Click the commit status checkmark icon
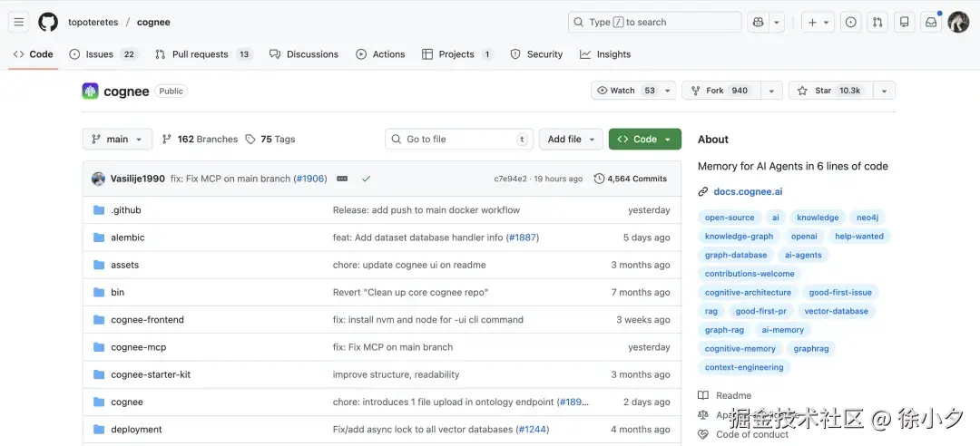Viewport: 980px width, 446px height. coord(366,179)
